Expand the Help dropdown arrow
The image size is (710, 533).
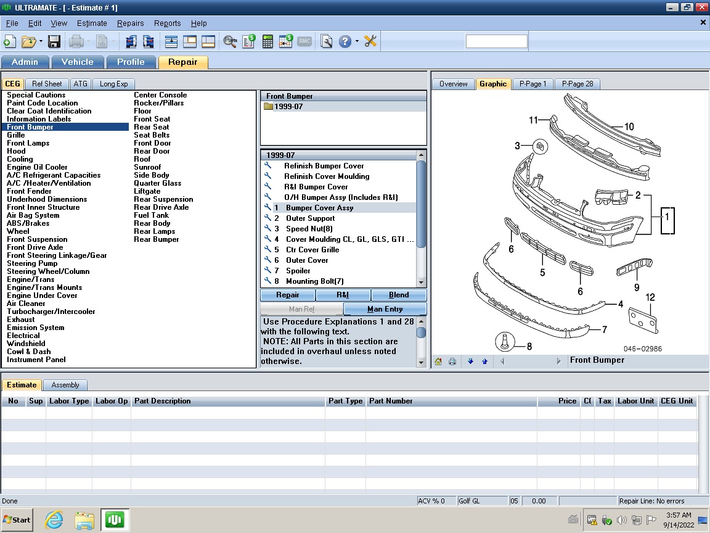coord(357,42)
